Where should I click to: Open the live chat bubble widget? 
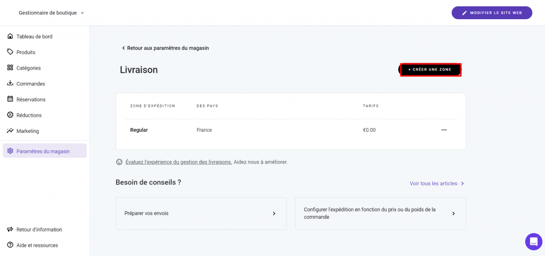[x=533, y=242]
